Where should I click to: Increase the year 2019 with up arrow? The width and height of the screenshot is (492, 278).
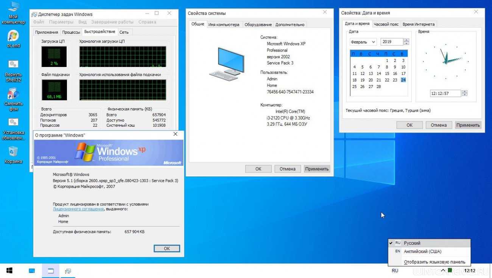coord(406,40)
